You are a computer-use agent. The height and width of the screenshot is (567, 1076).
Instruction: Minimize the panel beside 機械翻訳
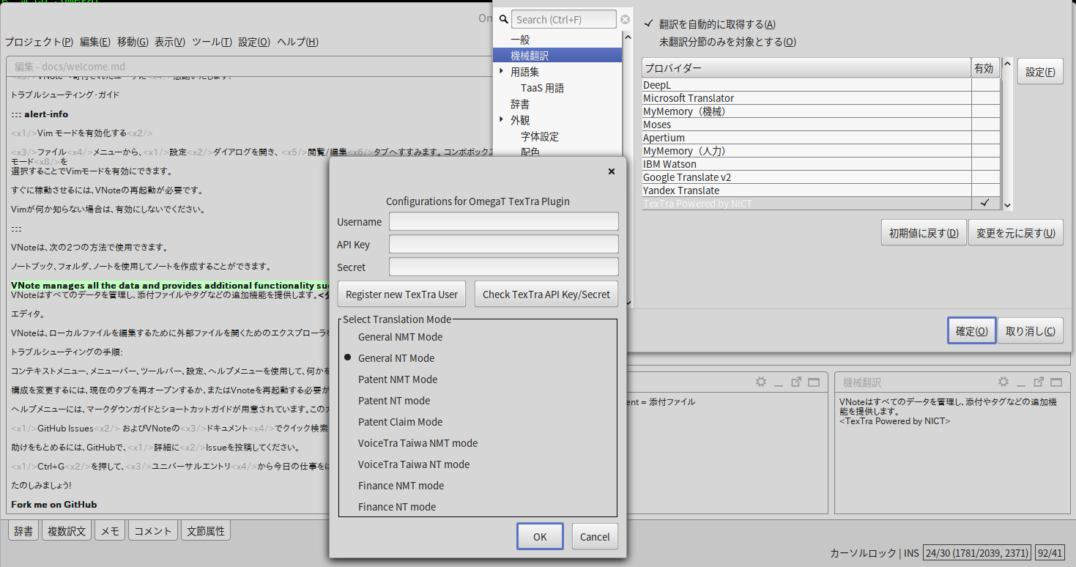[x=779, y=382]
